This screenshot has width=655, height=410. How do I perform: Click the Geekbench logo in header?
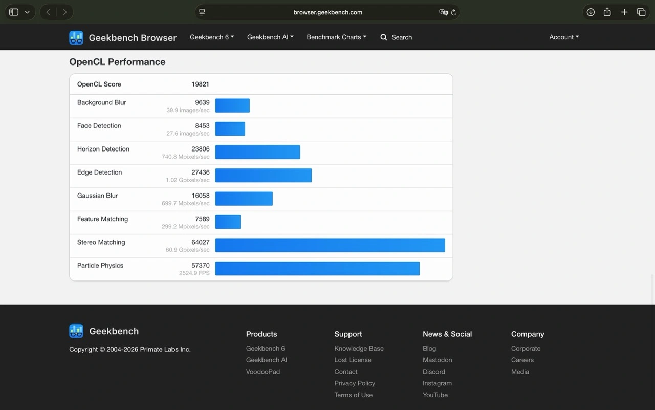point(76,37)
